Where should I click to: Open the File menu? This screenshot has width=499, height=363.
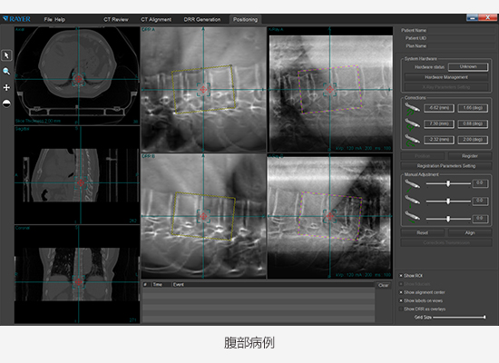(48, 19)
